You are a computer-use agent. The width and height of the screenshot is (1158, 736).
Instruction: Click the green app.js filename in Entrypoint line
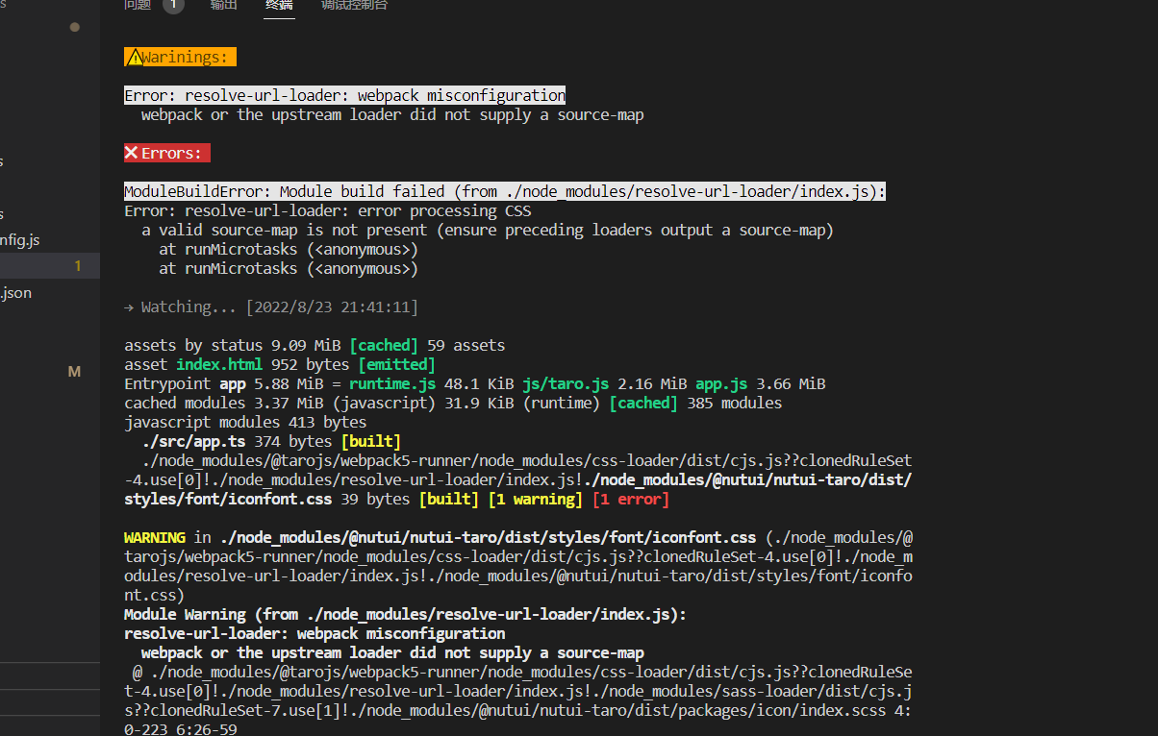721,383
